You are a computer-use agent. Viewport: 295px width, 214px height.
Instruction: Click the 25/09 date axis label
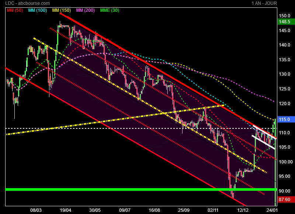(184, 210)
